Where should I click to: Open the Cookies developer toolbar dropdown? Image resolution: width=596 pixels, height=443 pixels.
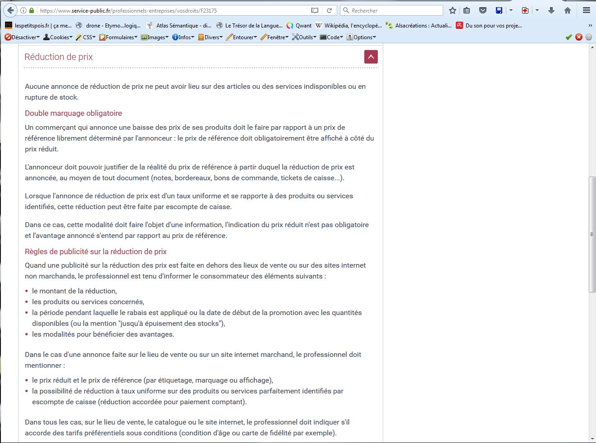click(58, 37)
